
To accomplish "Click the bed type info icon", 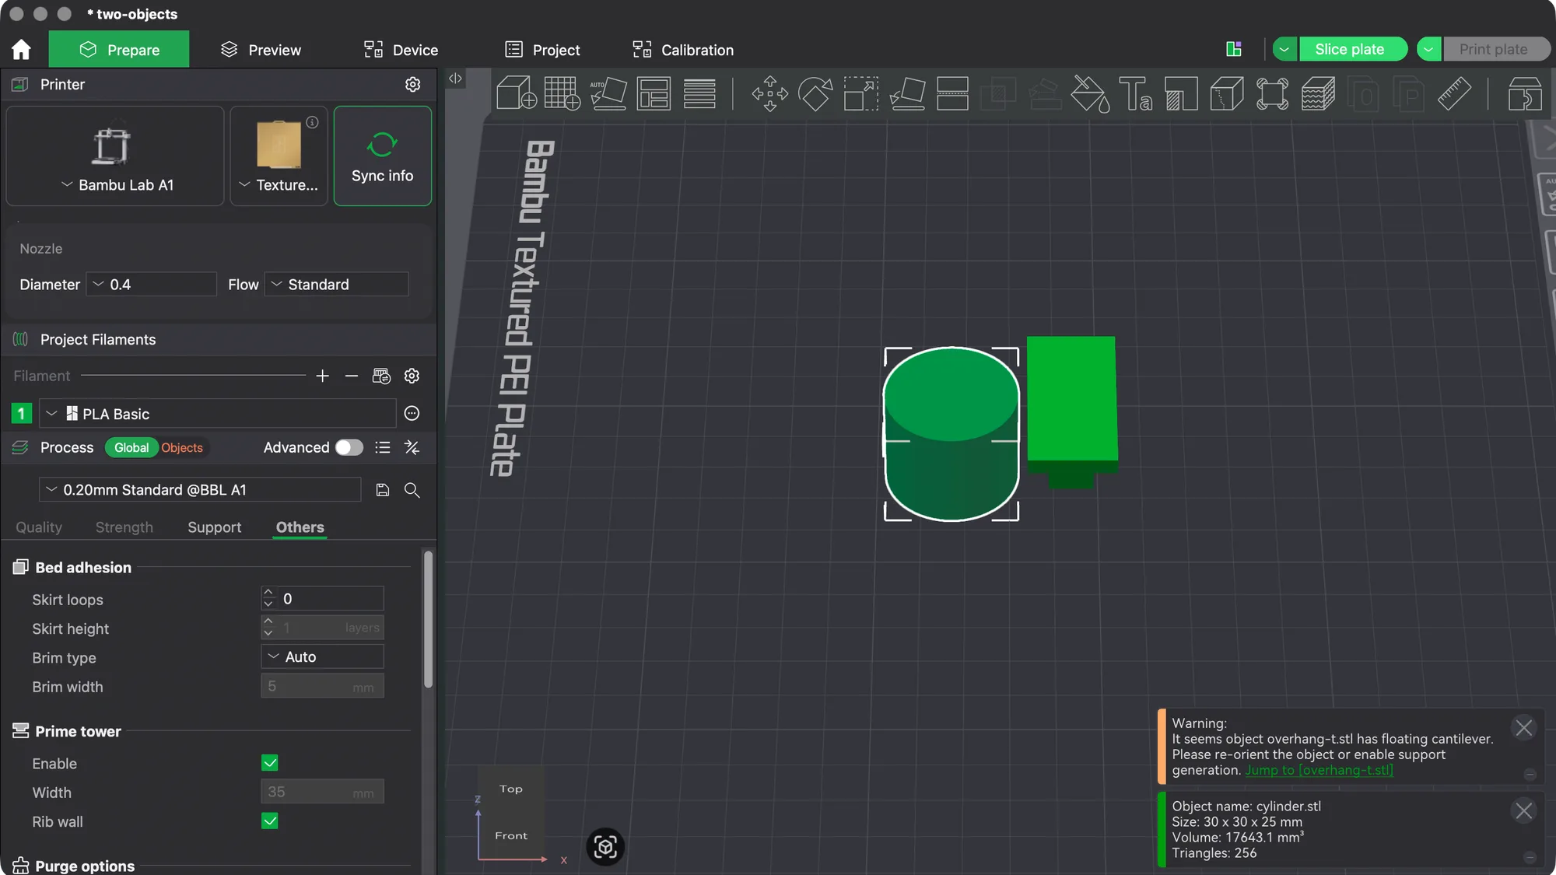I will click(x=312, y=122).
